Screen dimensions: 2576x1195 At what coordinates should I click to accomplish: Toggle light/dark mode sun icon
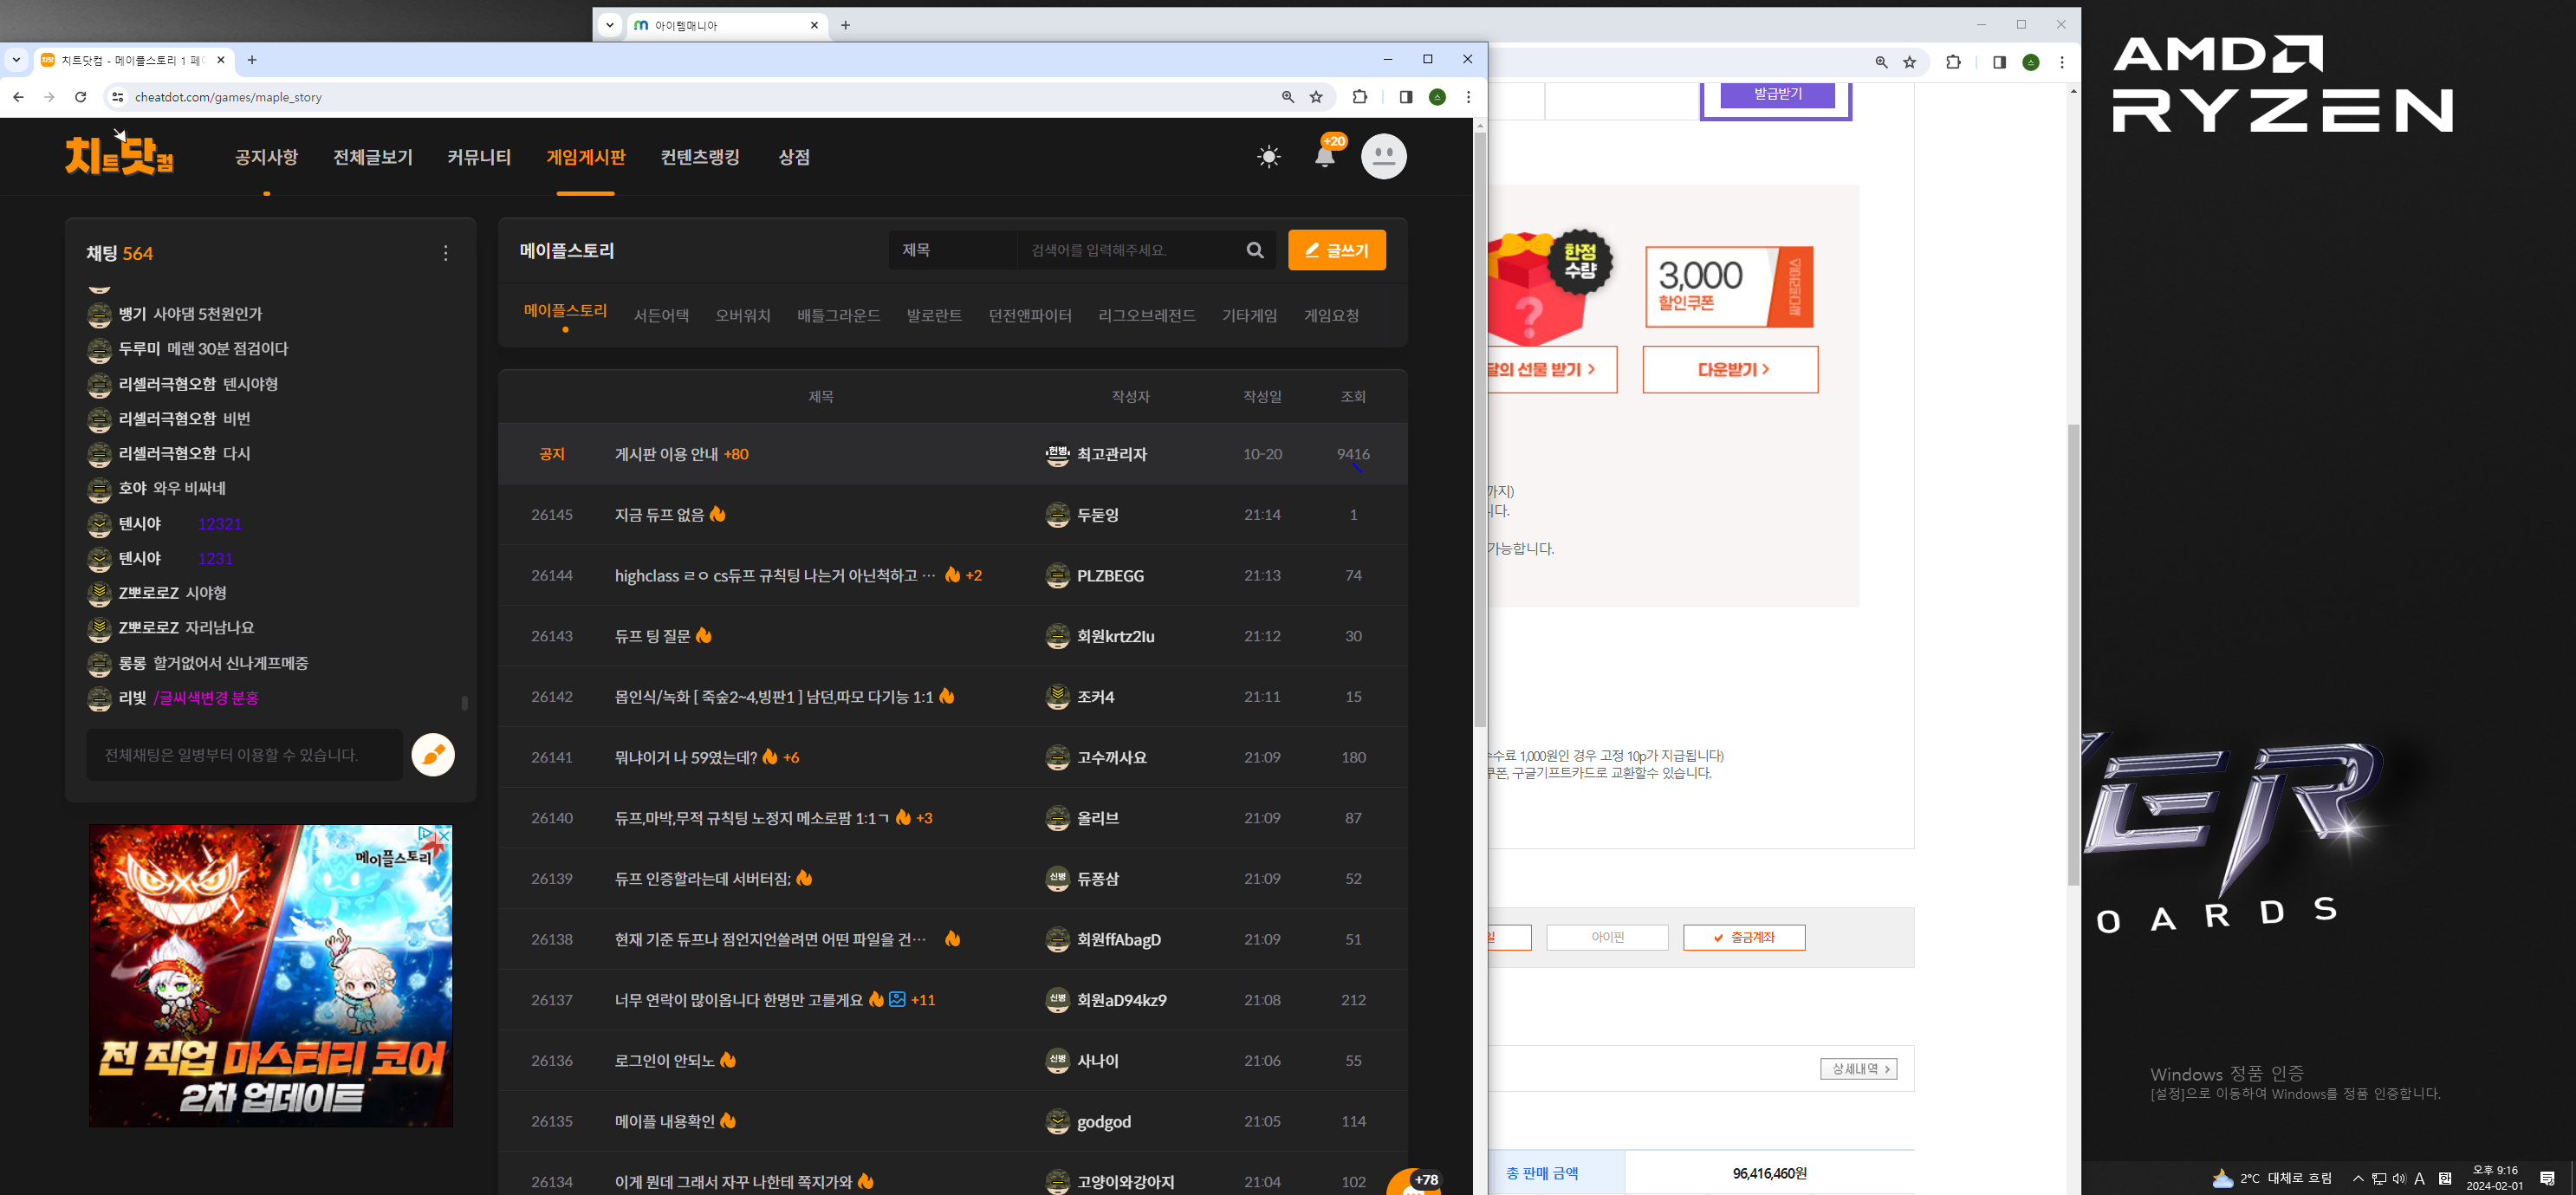click(x=1268, y=157)
